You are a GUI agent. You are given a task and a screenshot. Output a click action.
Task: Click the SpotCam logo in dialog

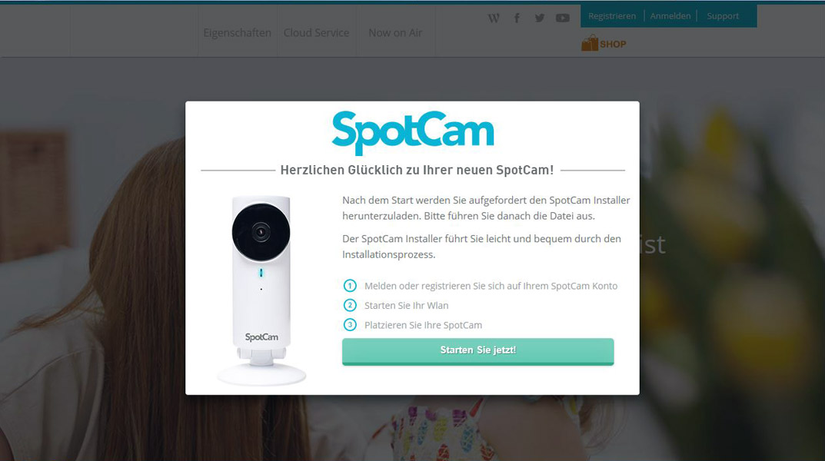click(x=413, y=132)
